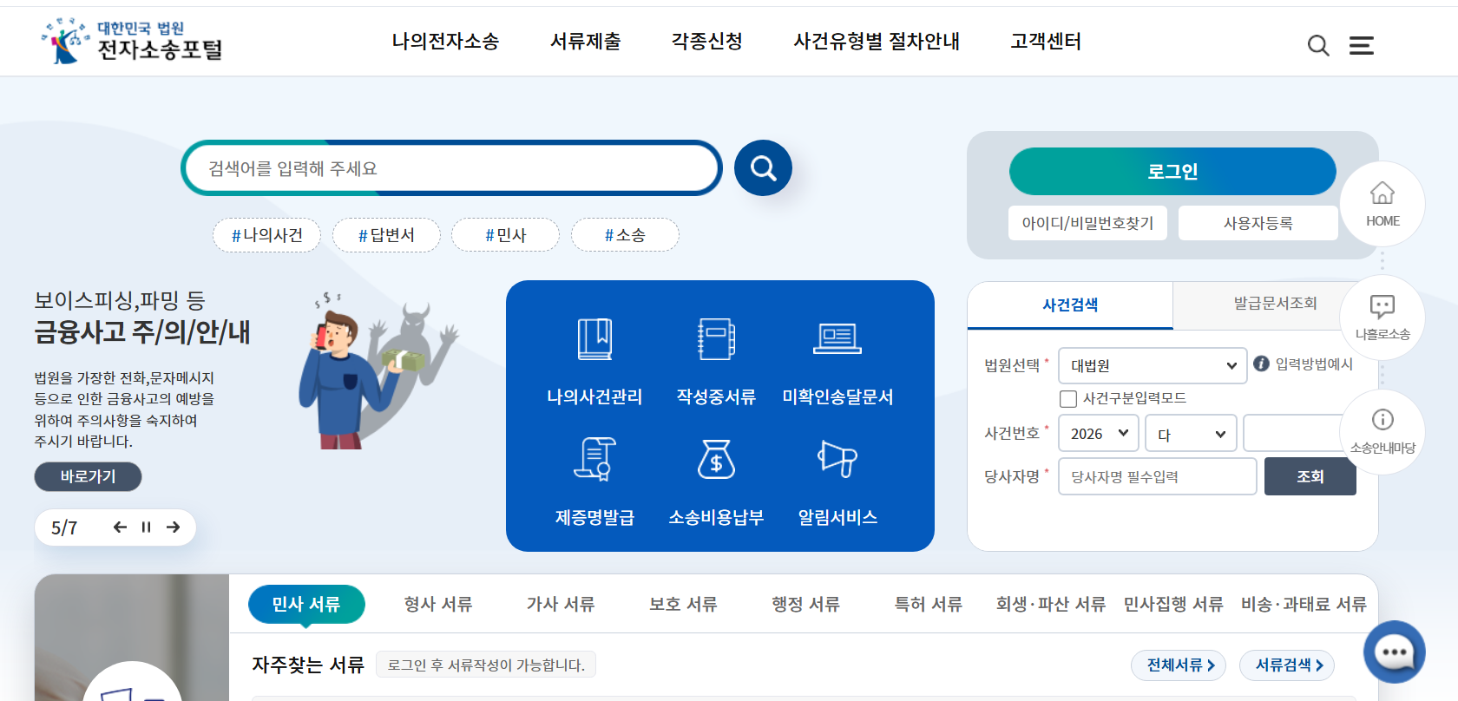The width and height of the screenshot is (1458, 701).
Task: Switch to 사건검색 tab
Action: (x=1070, y=305)
